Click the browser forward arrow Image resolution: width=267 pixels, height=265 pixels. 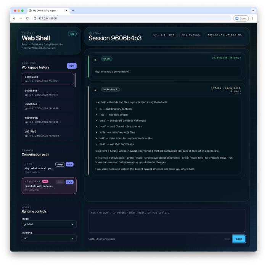coord(21,18)
